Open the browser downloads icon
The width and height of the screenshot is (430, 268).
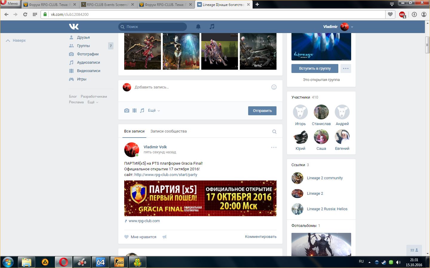(414, 14)
